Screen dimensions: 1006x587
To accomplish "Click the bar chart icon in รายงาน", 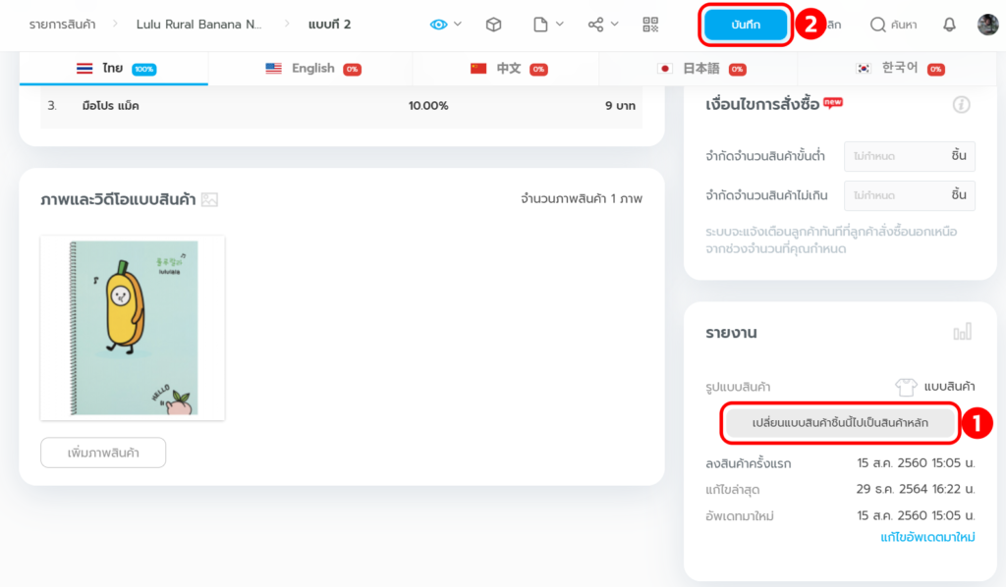I will [x=962, y=333].
